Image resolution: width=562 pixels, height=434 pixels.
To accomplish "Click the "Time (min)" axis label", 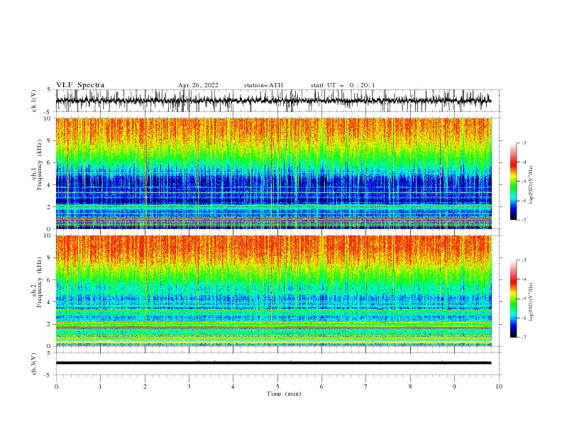I will click(284, 394).
